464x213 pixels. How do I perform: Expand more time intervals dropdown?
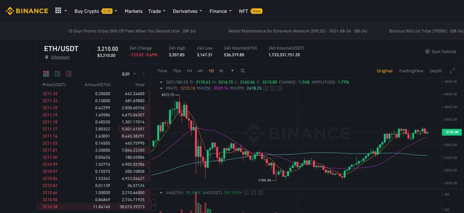click(232, 71)
